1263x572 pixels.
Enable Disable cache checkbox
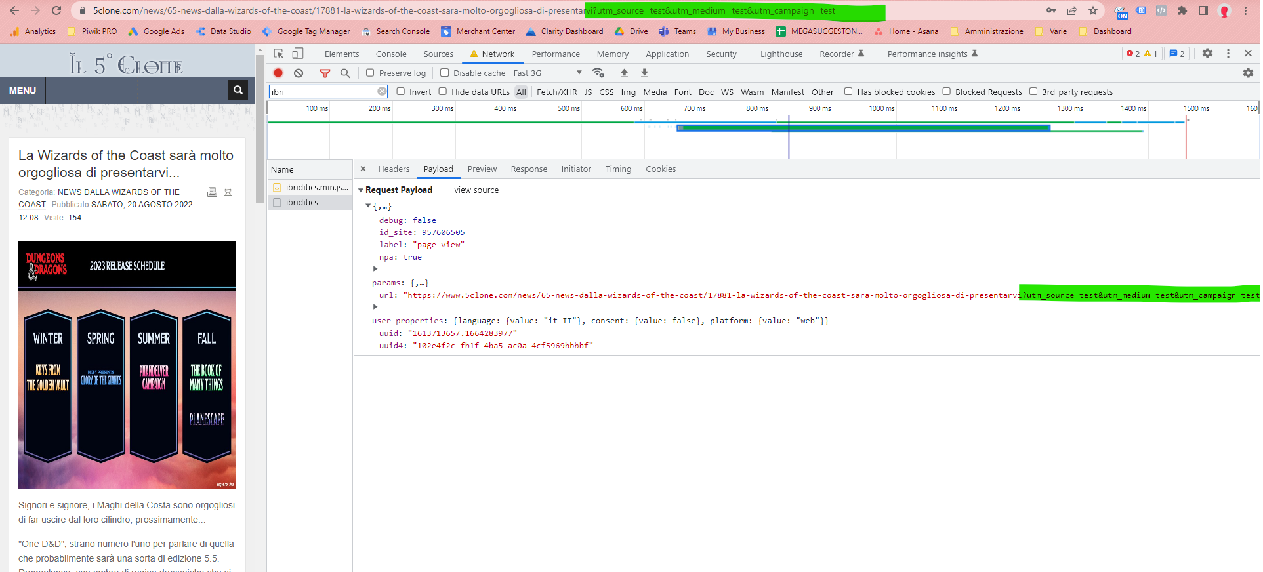click(x=444, y=73)
